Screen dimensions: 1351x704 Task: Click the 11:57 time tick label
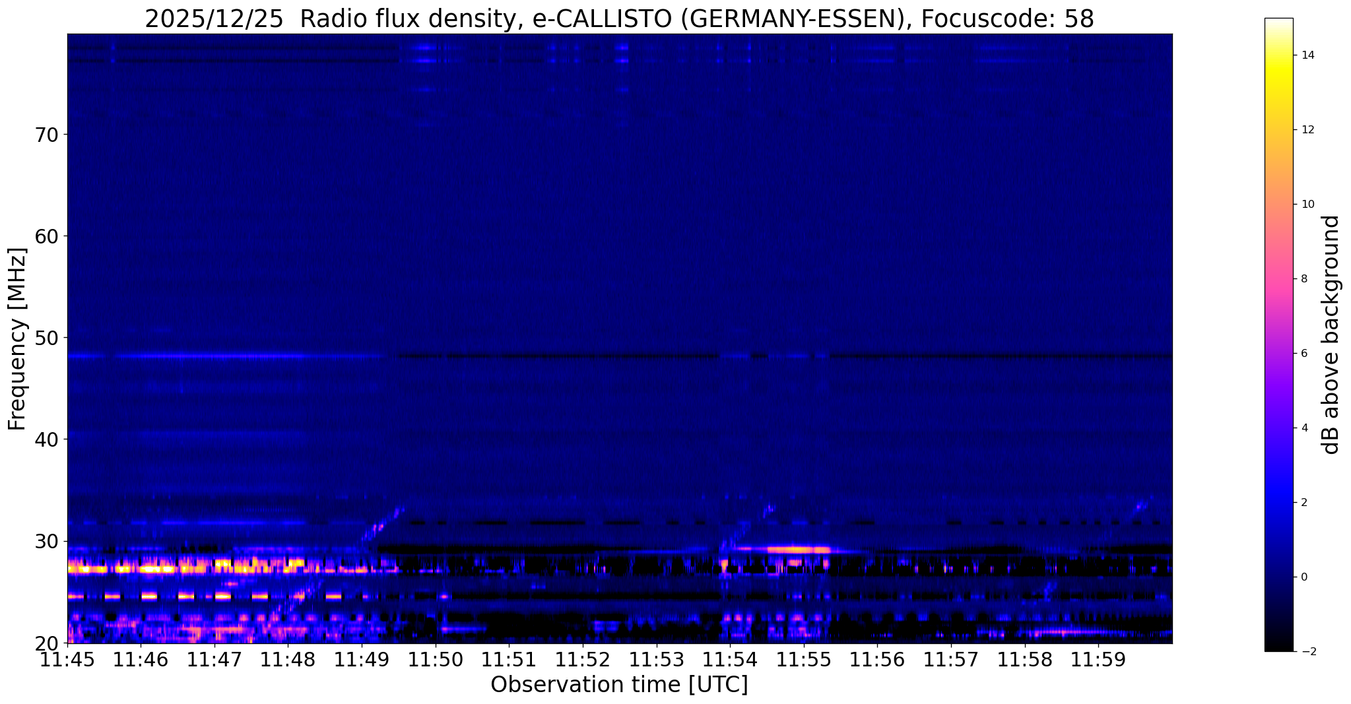pos(951,660)
